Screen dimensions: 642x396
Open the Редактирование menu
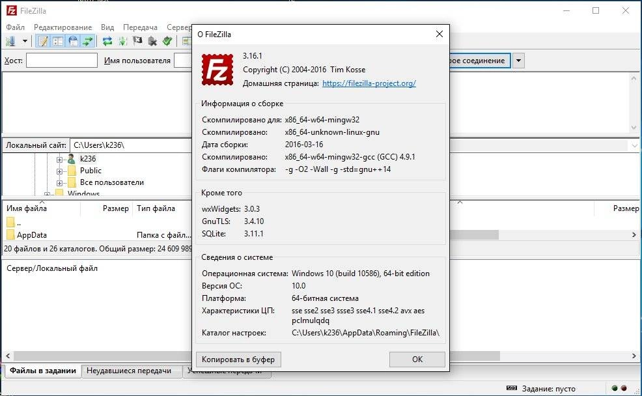point(63,27)
